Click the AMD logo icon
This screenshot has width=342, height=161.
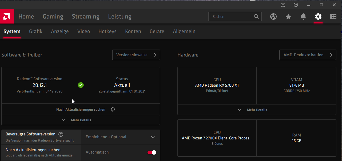pyautogui.click(x=7, y=17)
